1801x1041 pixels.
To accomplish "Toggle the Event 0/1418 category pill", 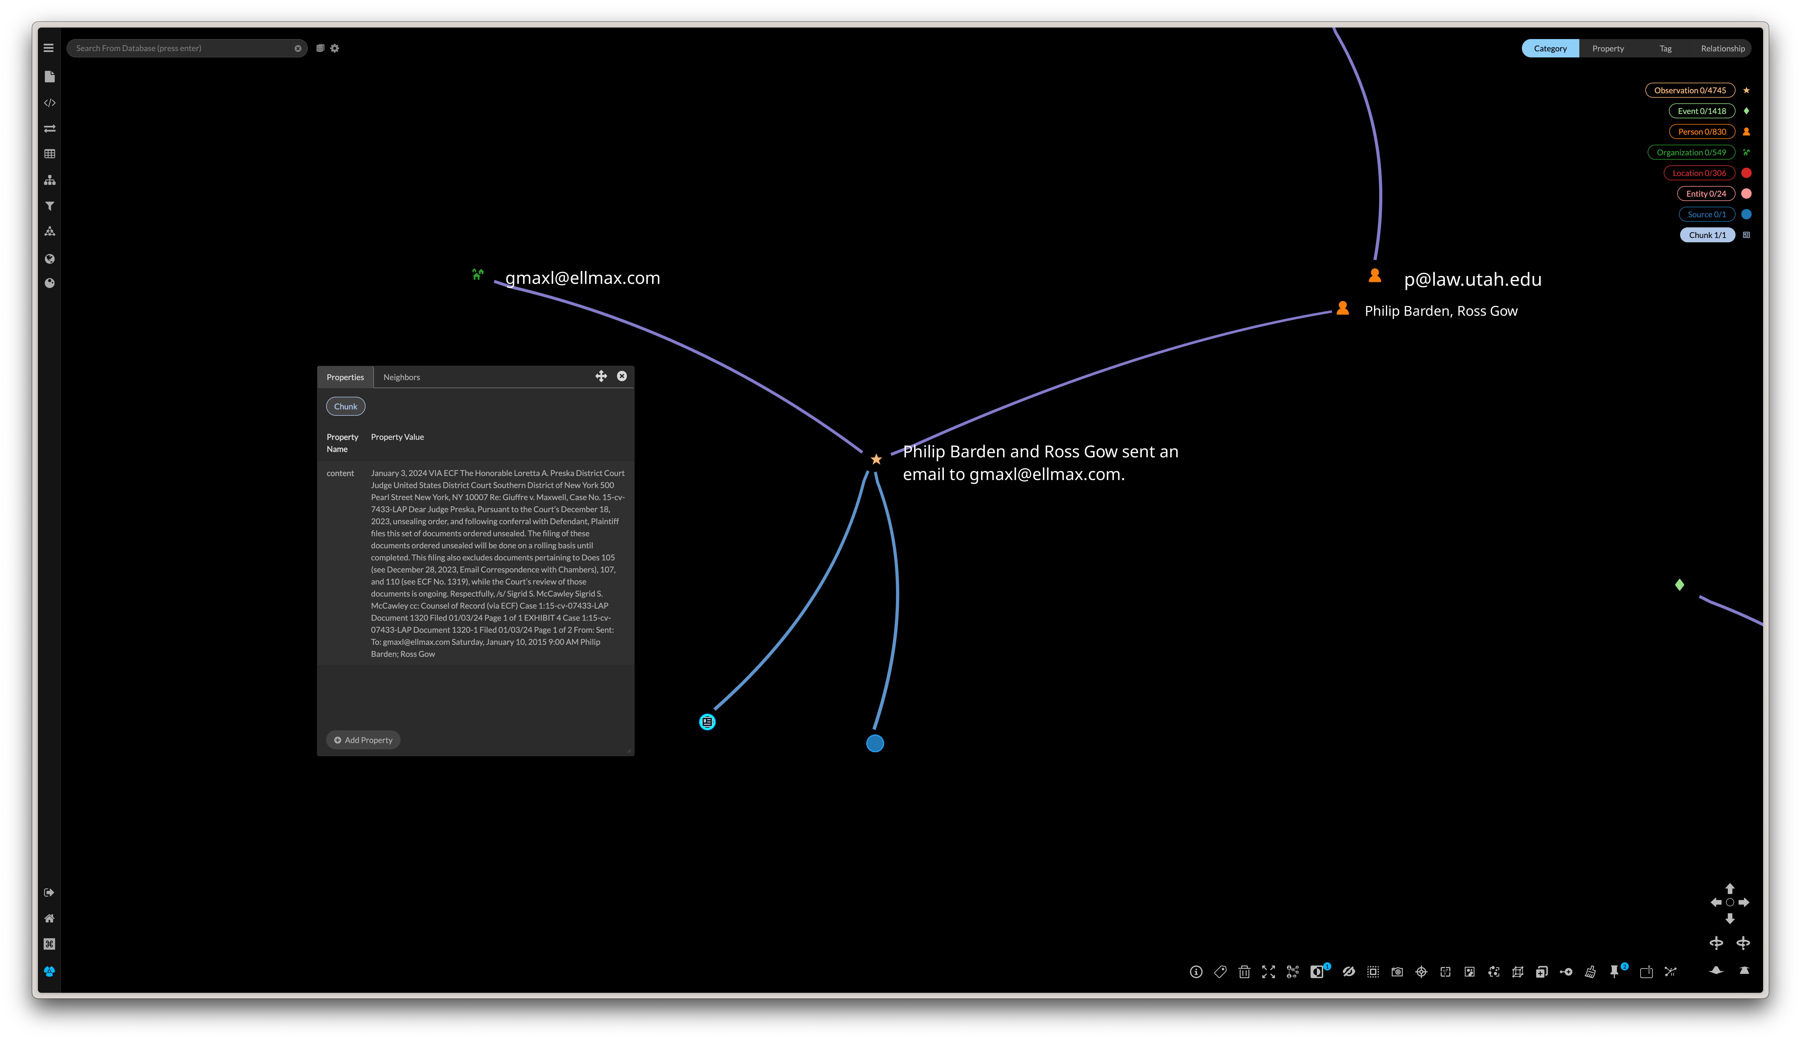I will [x=1702, y=111].
